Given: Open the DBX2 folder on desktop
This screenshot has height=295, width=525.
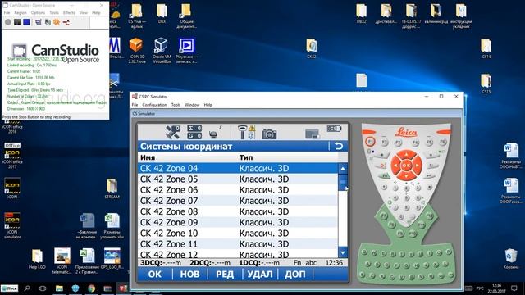Looking at the screenshot, I should tap(362, 14).
